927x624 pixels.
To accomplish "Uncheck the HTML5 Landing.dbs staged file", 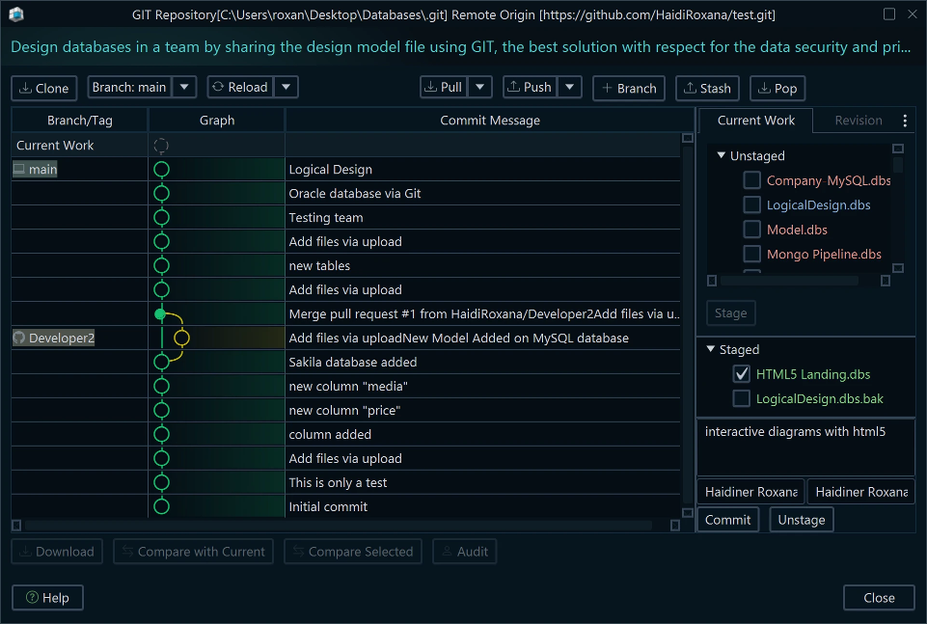I will point(742,374).
